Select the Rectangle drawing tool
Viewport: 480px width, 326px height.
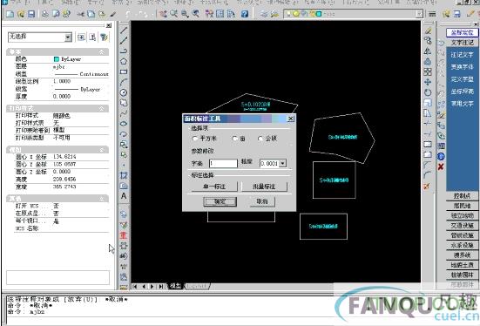(x=124, y=71)
